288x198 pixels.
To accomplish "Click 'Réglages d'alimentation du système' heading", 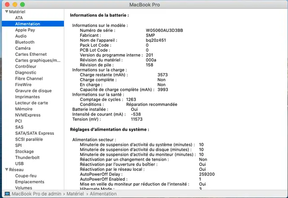I will [109, 129].
